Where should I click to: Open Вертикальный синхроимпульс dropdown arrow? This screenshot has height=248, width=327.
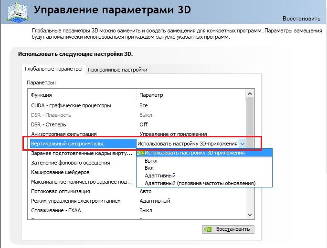[243, 144]
